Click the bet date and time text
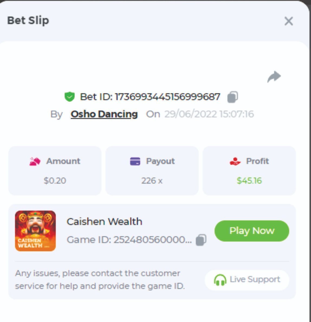 coord(209,114)
